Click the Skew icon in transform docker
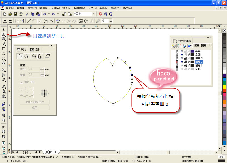This screenshot has width=227, height=163. pos(48,56)
